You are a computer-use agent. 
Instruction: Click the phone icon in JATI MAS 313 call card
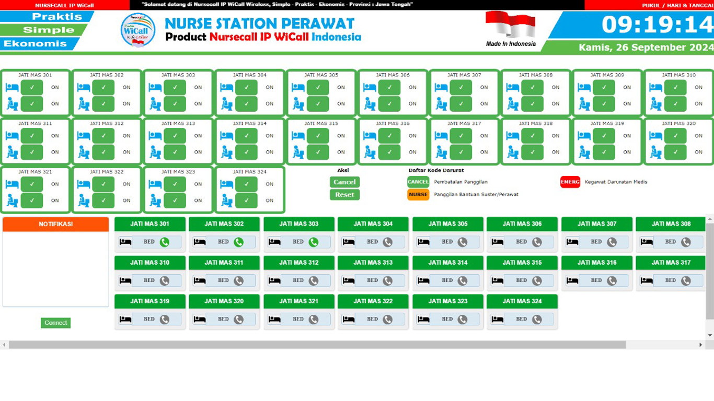point(387,281)
